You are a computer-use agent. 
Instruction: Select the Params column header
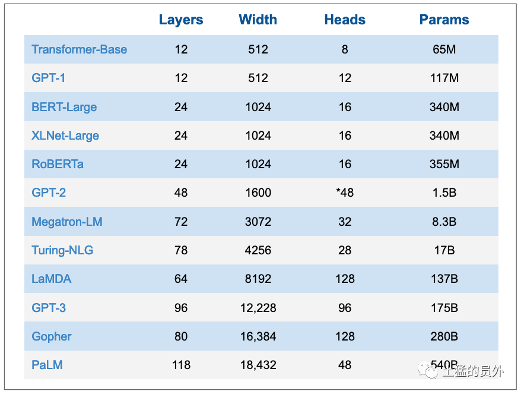444,20
